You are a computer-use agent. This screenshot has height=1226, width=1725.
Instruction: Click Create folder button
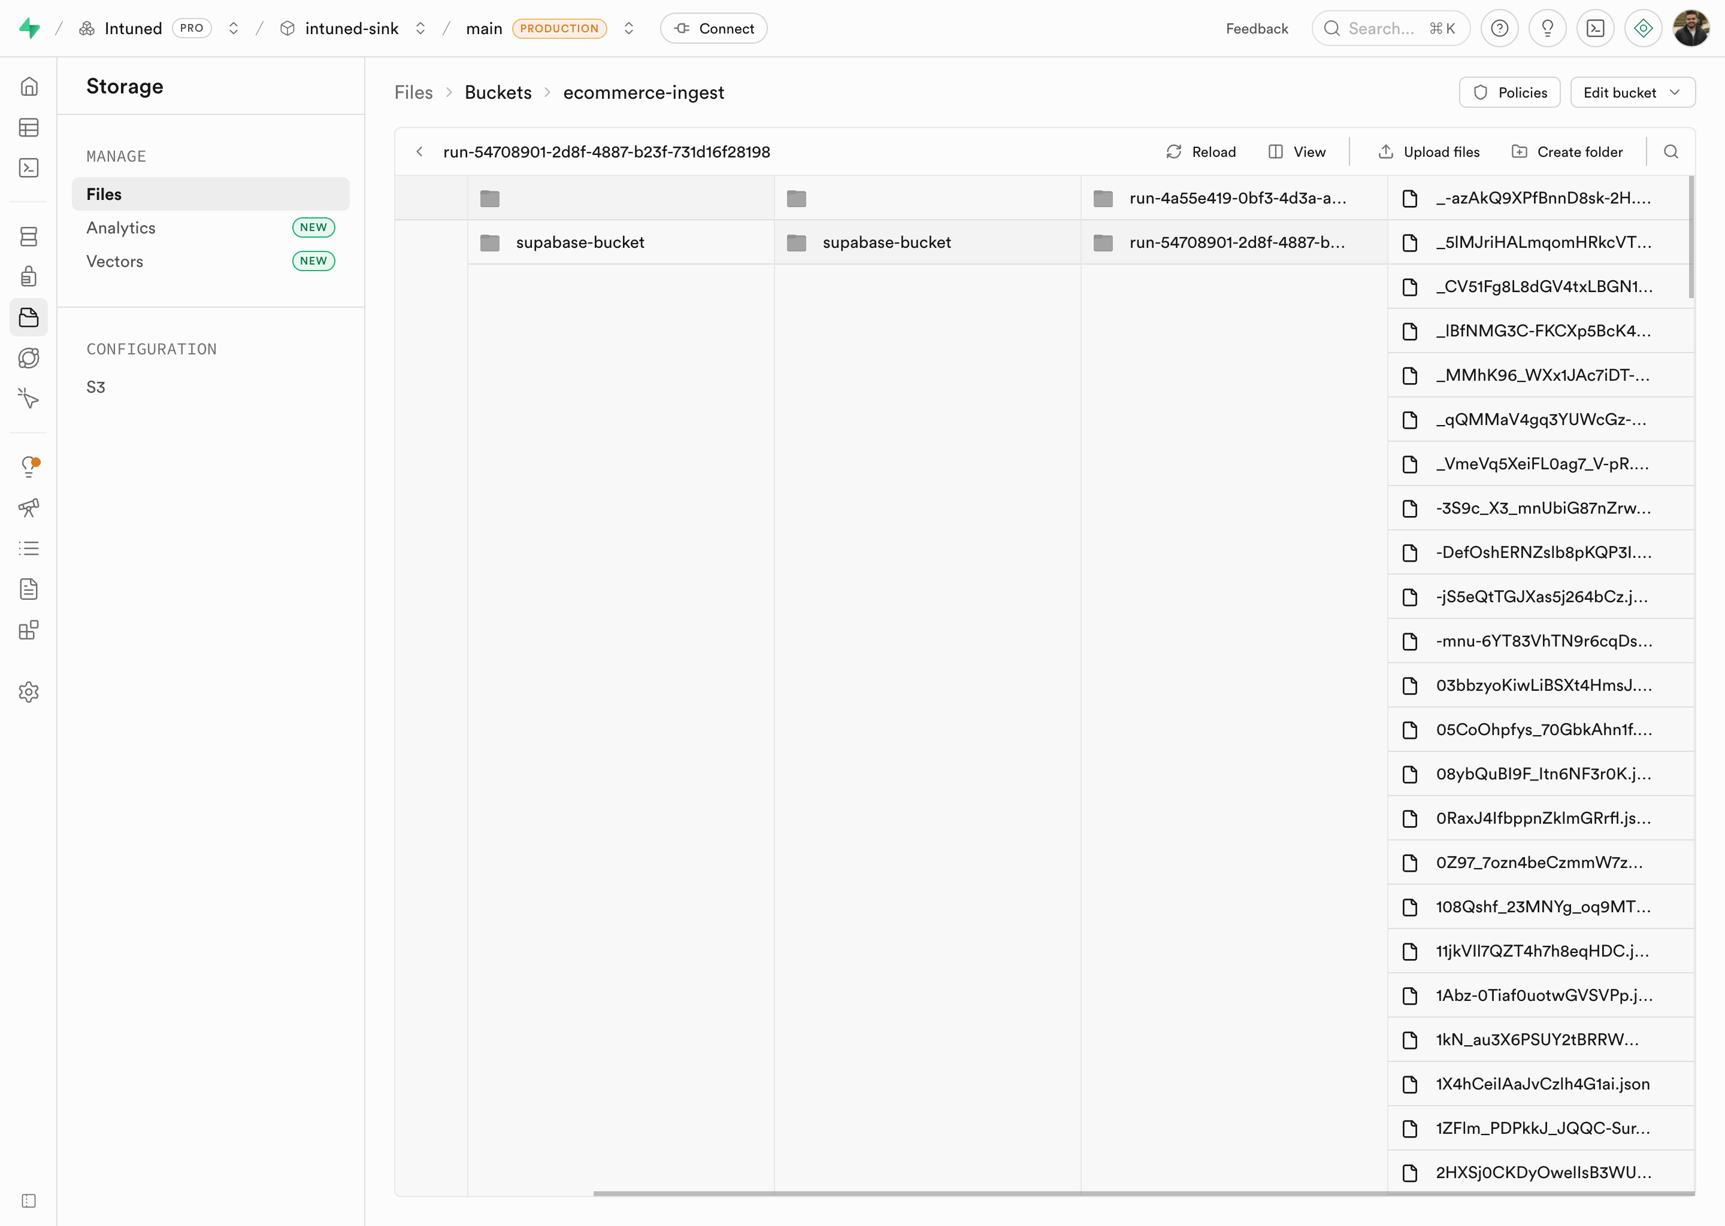pyautogui.click(x=1566, y=151)
